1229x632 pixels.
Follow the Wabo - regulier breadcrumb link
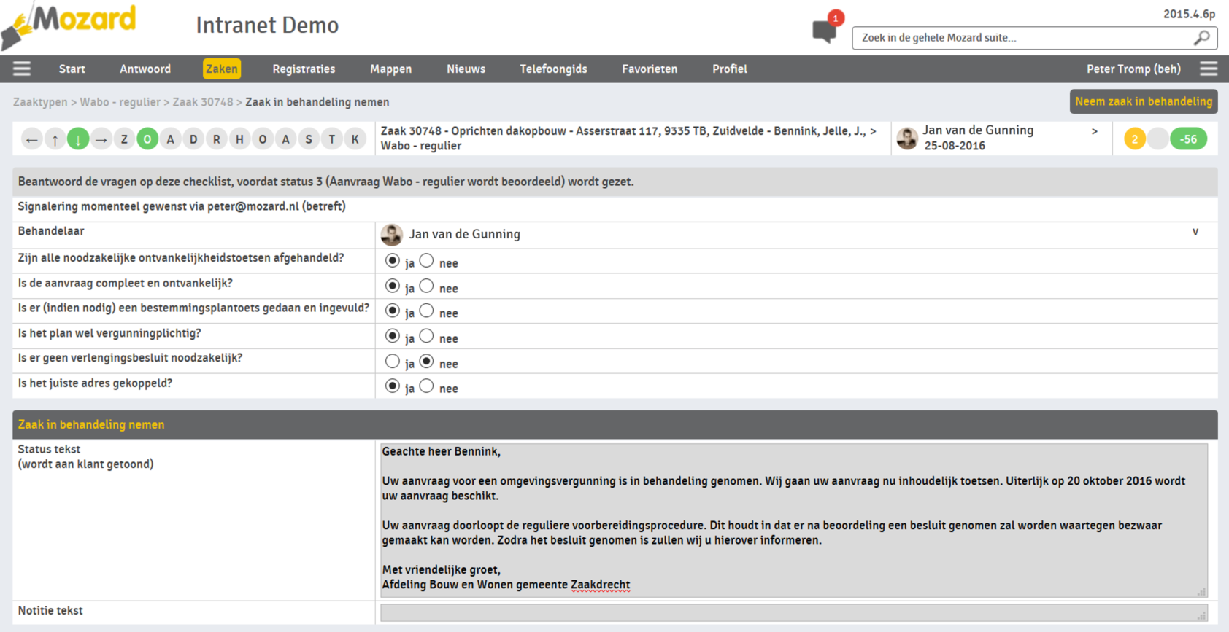tap(120, 102)
